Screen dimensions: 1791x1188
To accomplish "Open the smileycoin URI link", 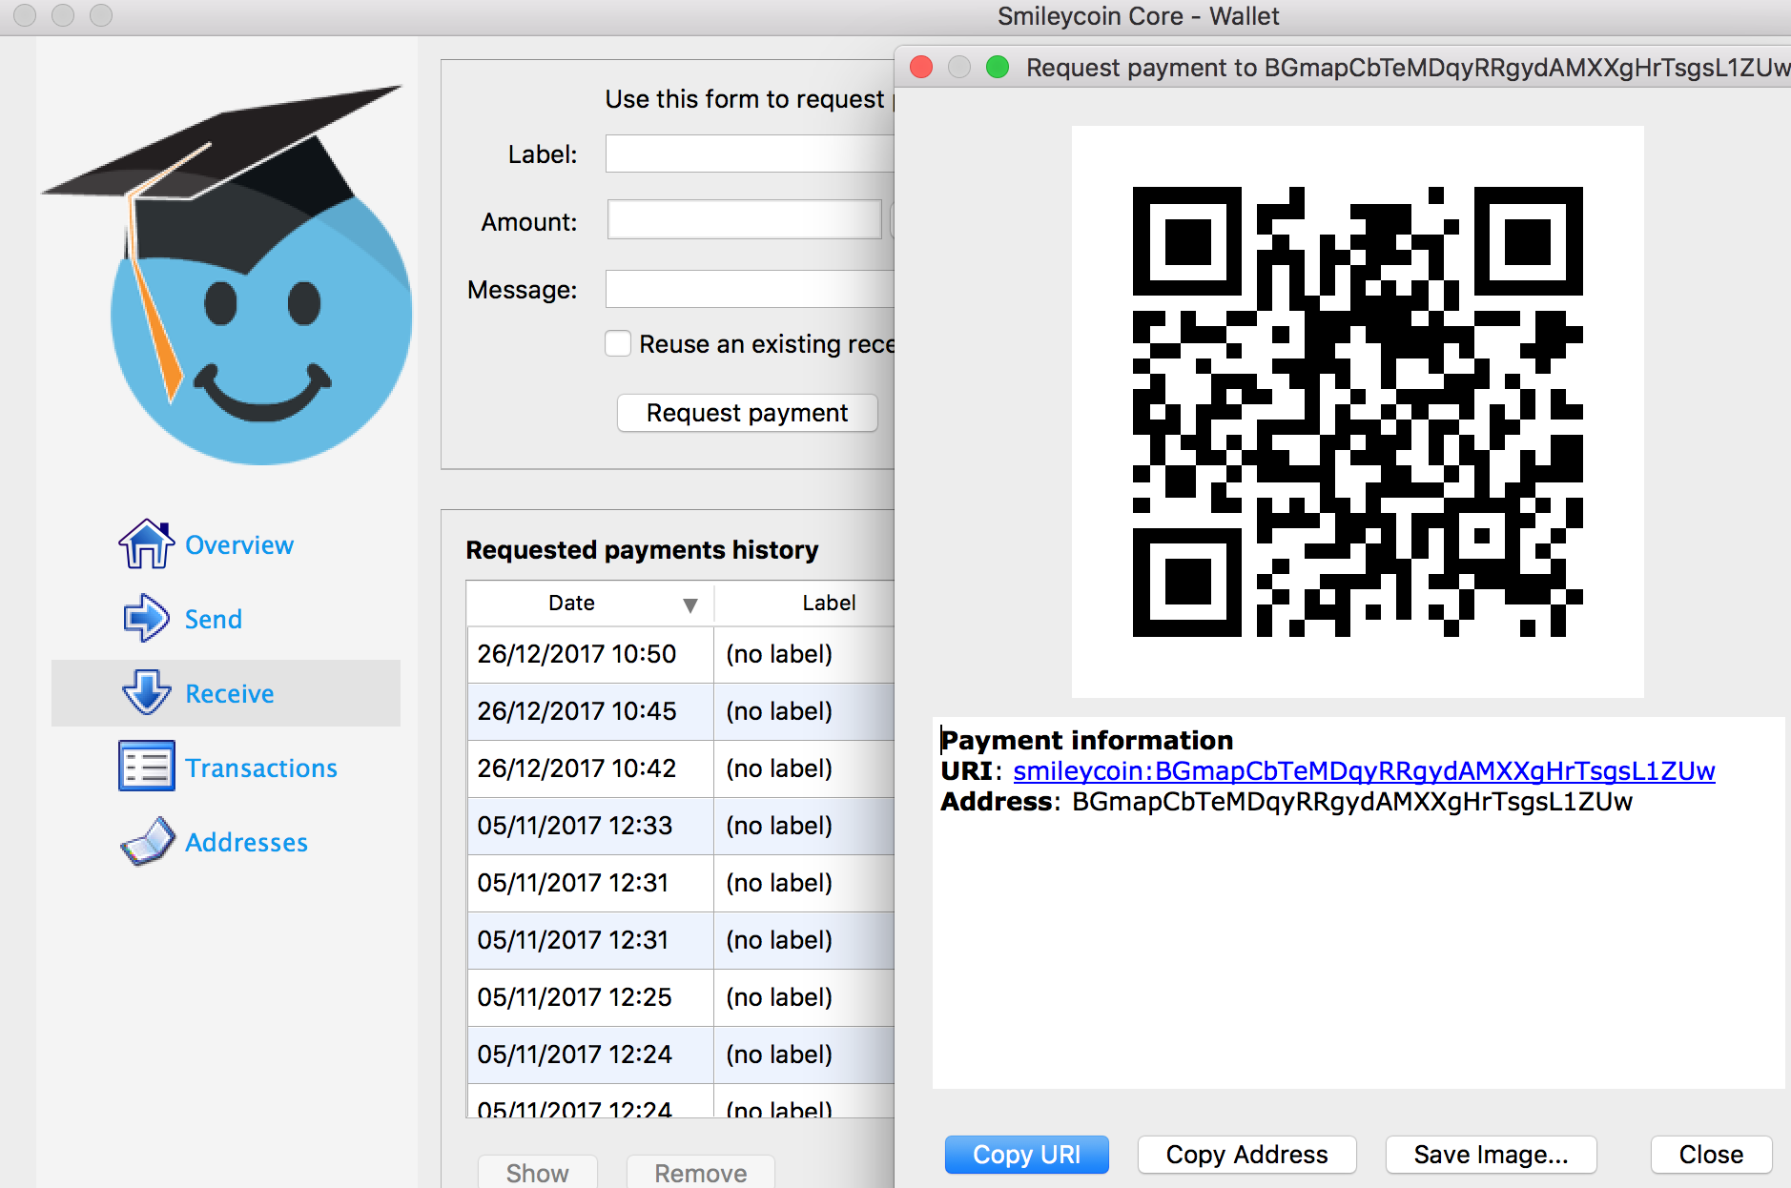I will [x=1364, y=770].
